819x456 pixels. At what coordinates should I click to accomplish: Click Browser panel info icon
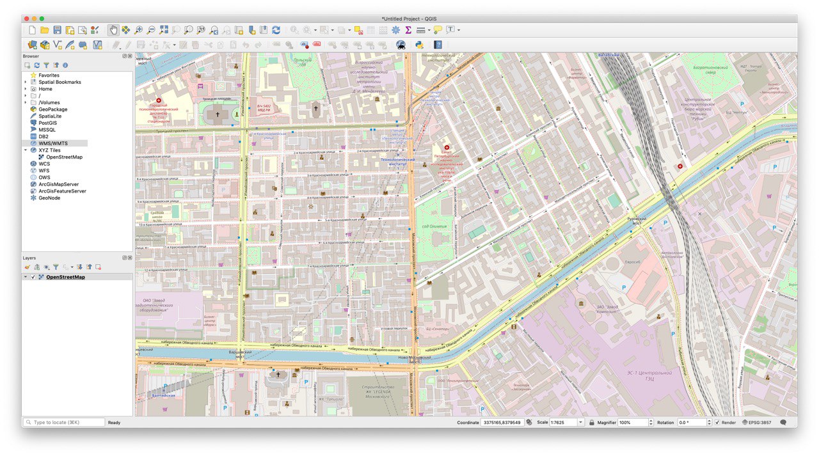65,65
